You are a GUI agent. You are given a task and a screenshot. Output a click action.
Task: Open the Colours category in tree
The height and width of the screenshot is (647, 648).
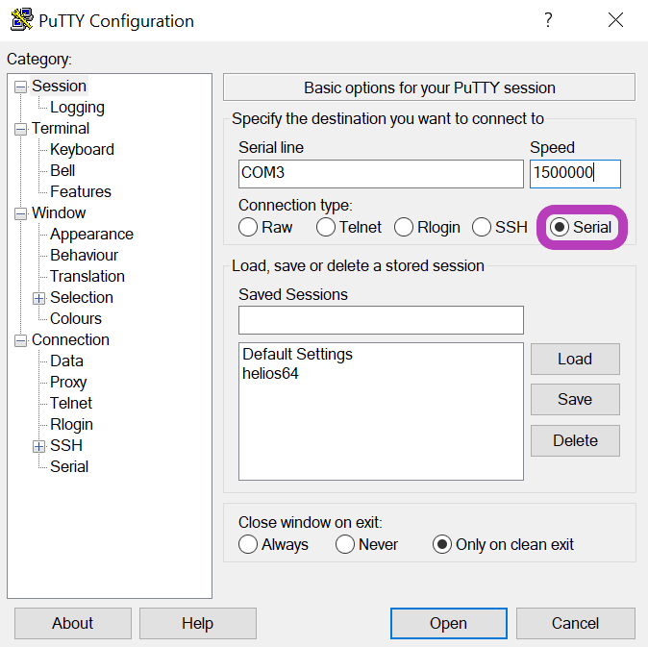(76, 318)
